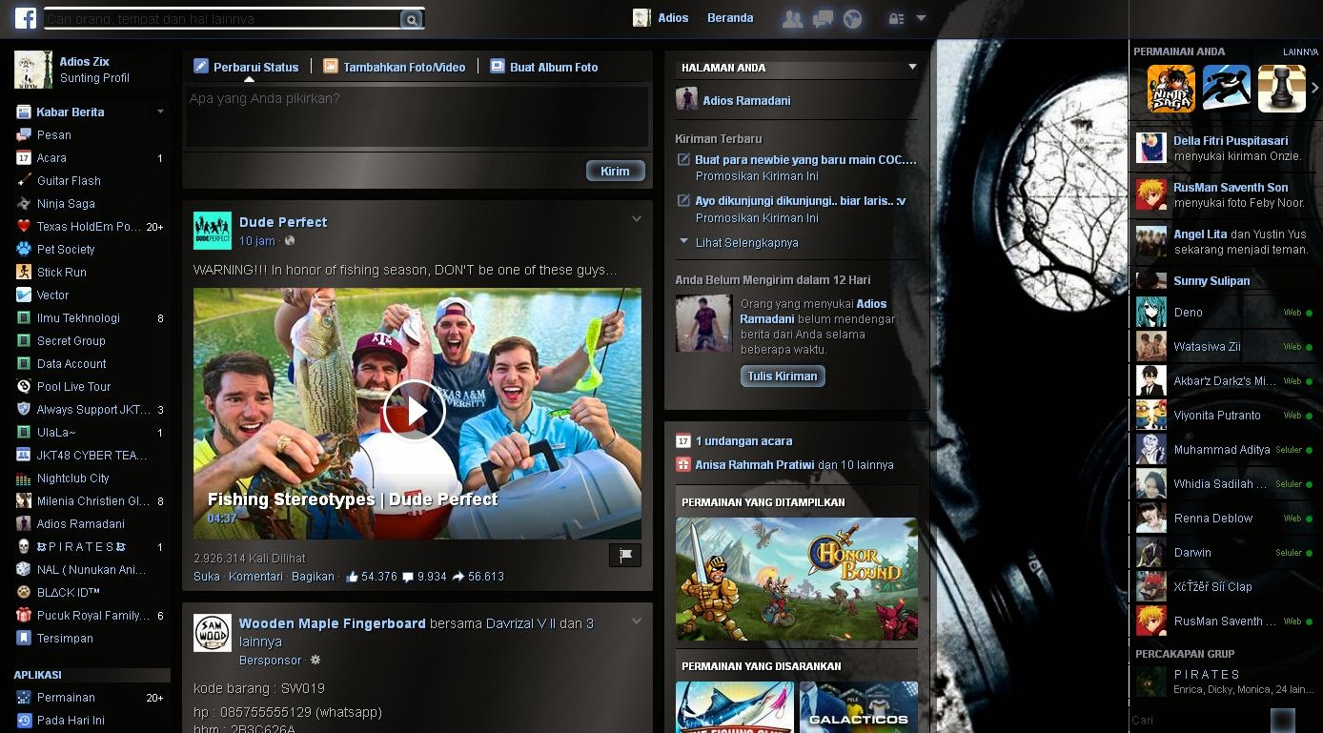Launch the Ninja Saga icon under Permainan Anda
The image size is (1323, 733).
[1171, 89]
